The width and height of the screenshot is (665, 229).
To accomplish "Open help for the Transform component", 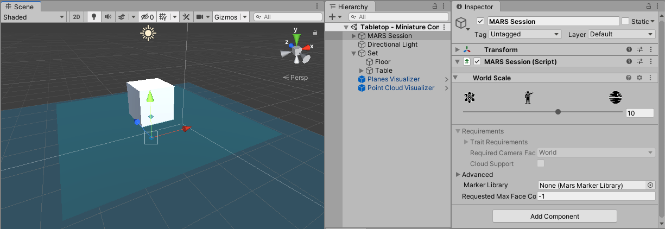I will (x=629, y=50).
